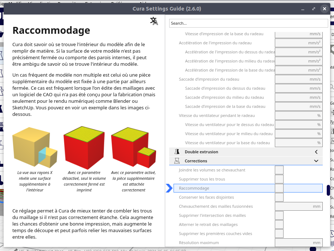Toggle 'Joindre les volumes se chevauchant' checkbox

tap(279, 170)
